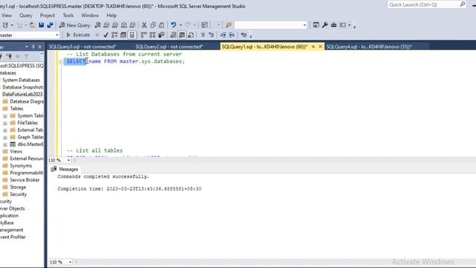Click the Decrease Indent icon
476x268 pixels.
[x=223, y=35]
